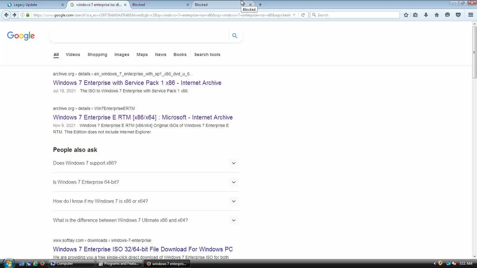Open the Pocket toolbar icon
Viewport: 477px width, 268px height.
(x=458, y=15)
